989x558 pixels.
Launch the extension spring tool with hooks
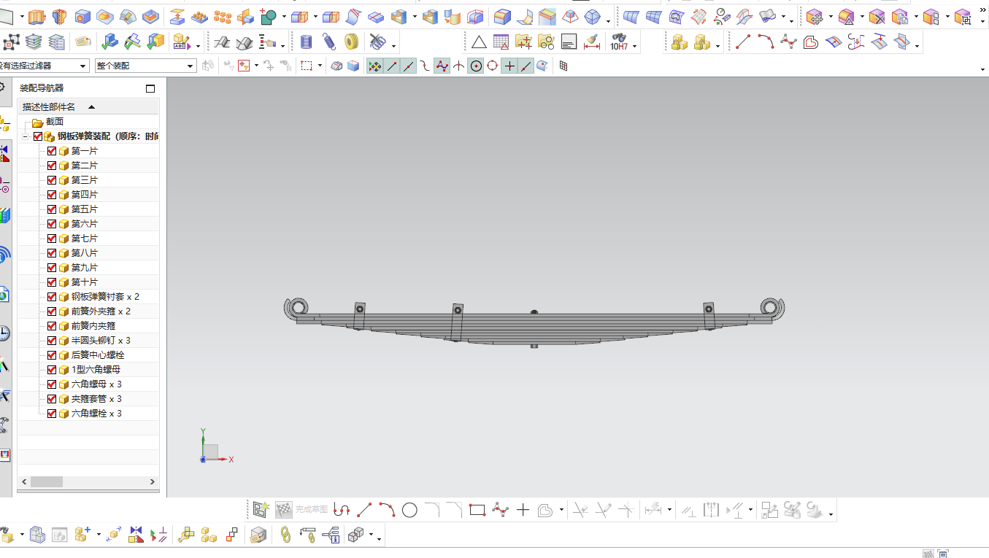329,42
